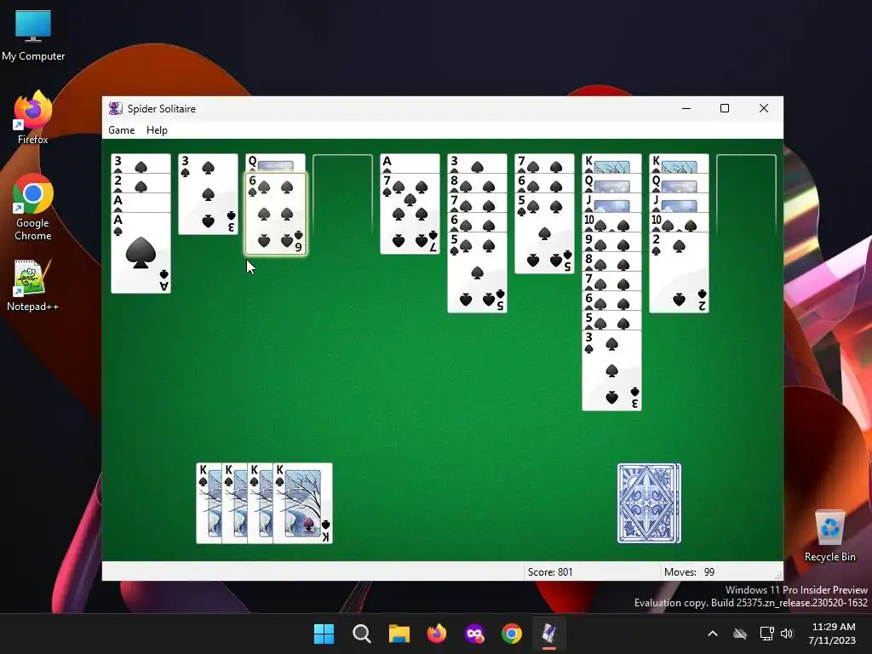Select the 7 of spades heading the 7-6-5 column
Screen dimensions: 872x654
[x=544, y=163]
